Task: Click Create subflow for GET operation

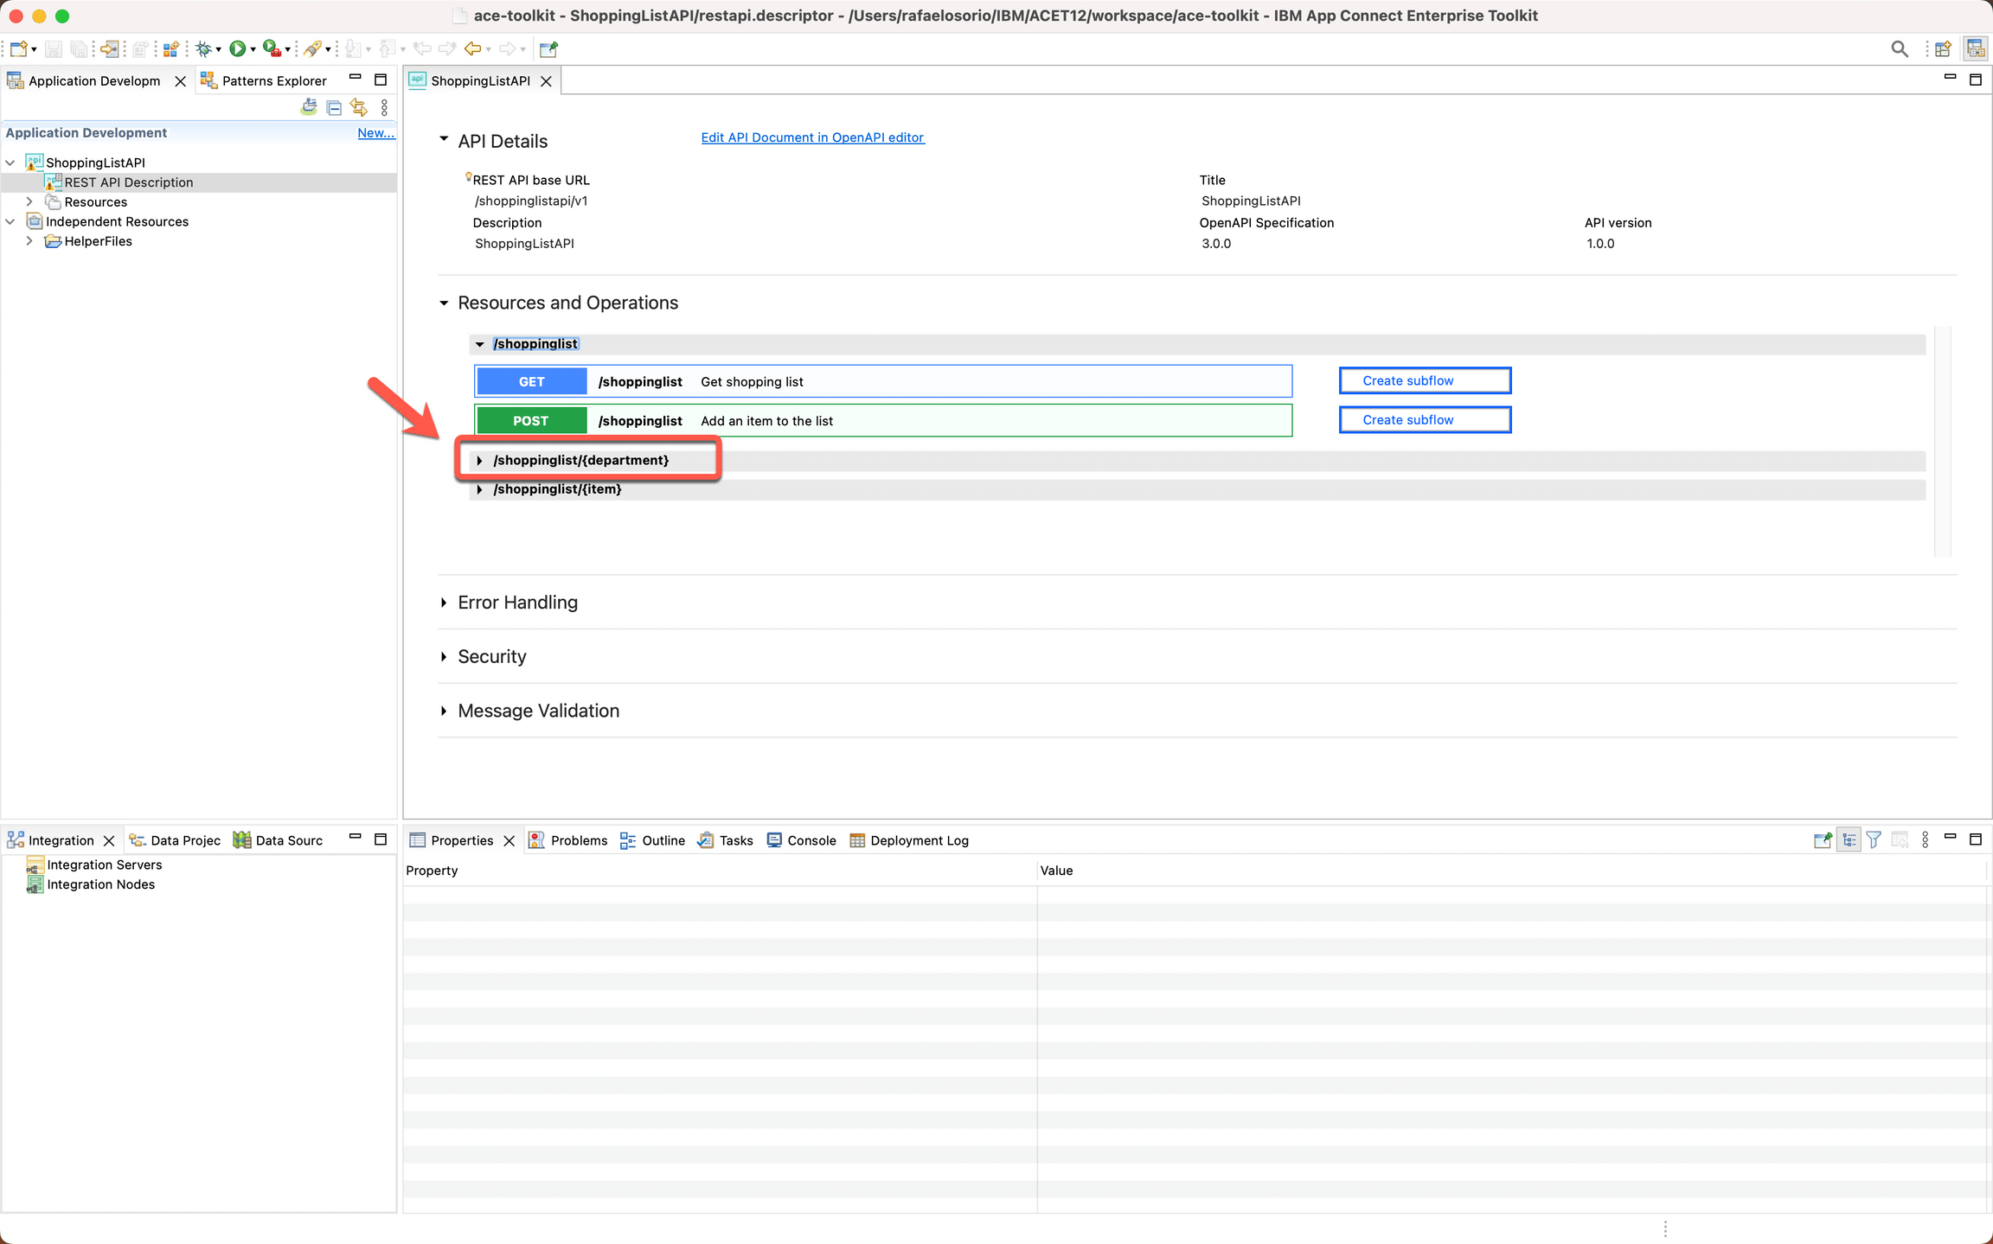Action: click(x=1424, y=380)
